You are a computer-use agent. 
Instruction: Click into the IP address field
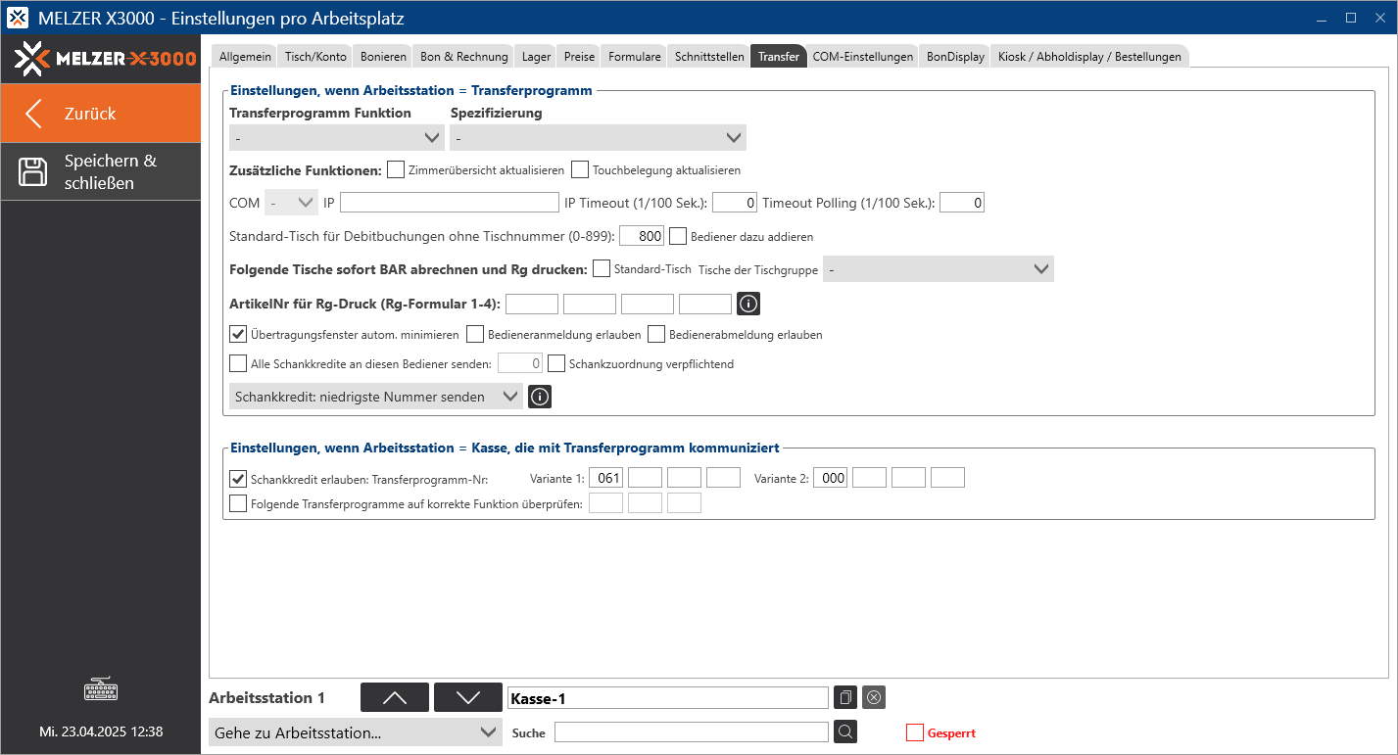(449, 203)
